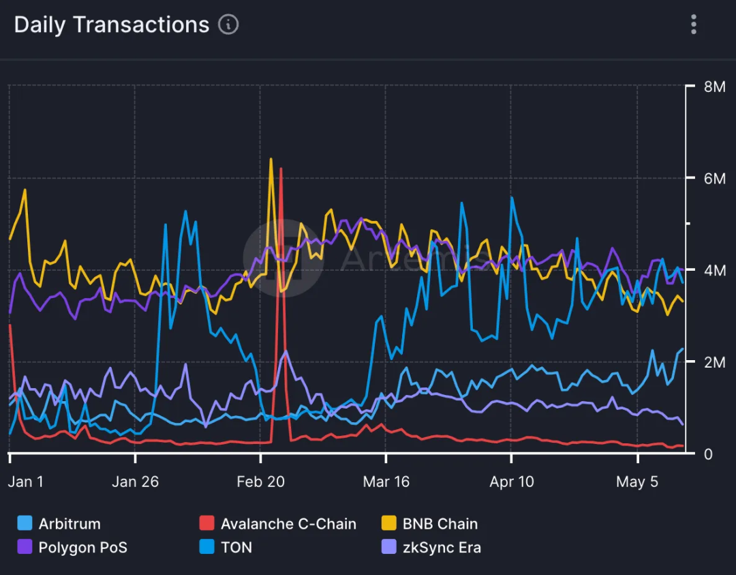The image size is (736, 575).
Task: Click the Daily Transactions chart title
Action: click(x=112, y=25)
